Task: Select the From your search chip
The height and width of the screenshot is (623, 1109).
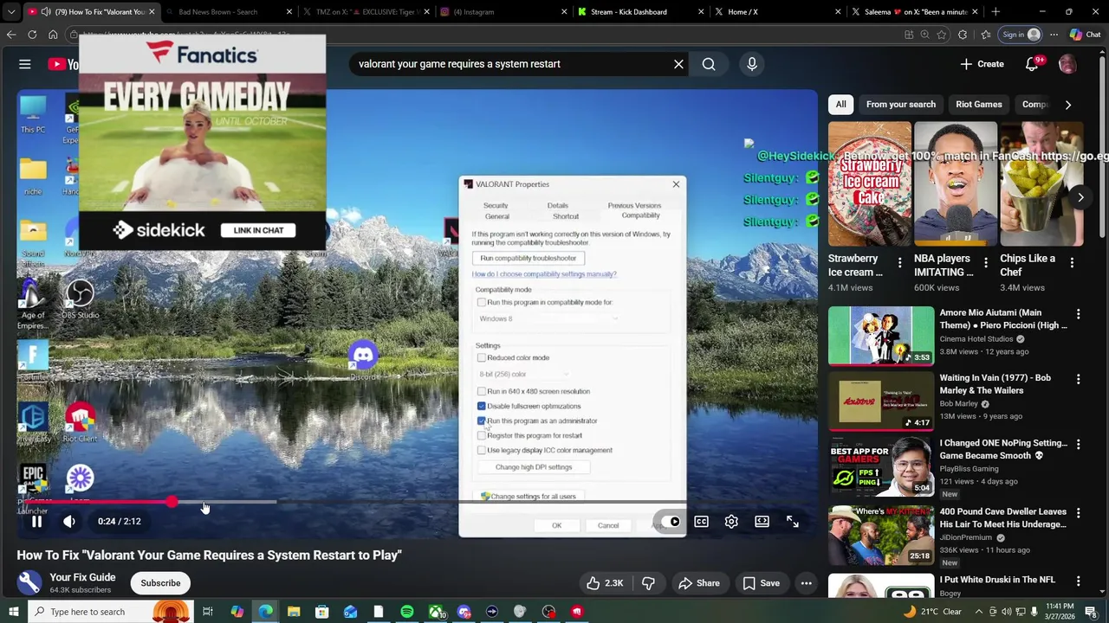Action: tap(901, 105)
